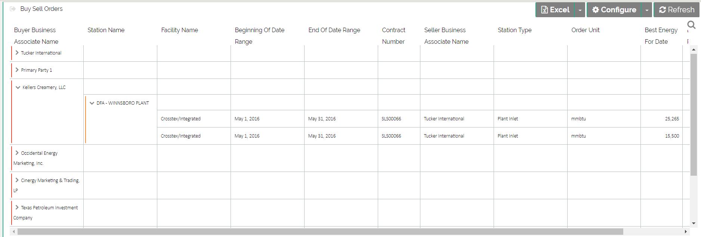Expand the Tucker International row

point(17,53)
